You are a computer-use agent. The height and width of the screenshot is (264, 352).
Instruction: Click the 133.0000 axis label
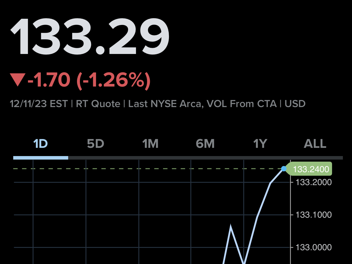point(314,247)
